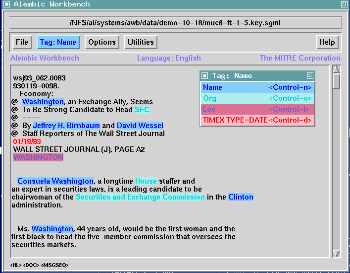Pick the TIMEX TYPE=DATE tag entry
Image resolution: width=350 pixels, height=273 pixels.
point(257,120)
